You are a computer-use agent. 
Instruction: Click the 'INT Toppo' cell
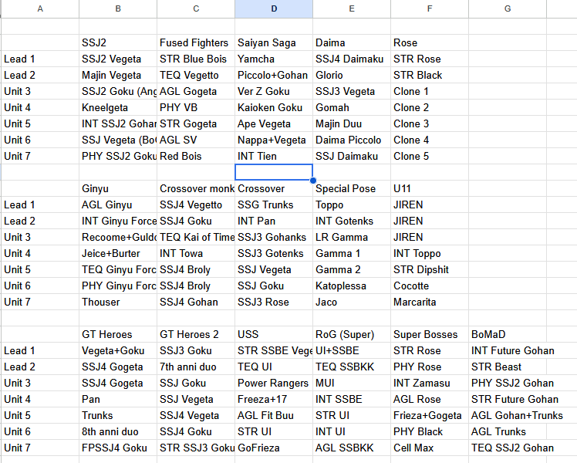(430, 253)
